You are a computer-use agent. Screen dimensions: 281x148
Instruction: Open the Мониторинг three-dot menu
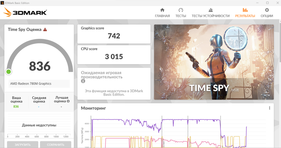pos(269,108)
